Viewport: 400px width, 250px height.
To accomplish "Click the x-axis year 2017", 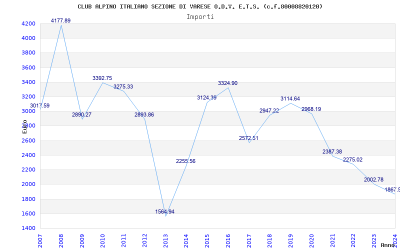I will pyautogui.click(x=249, y=241).
